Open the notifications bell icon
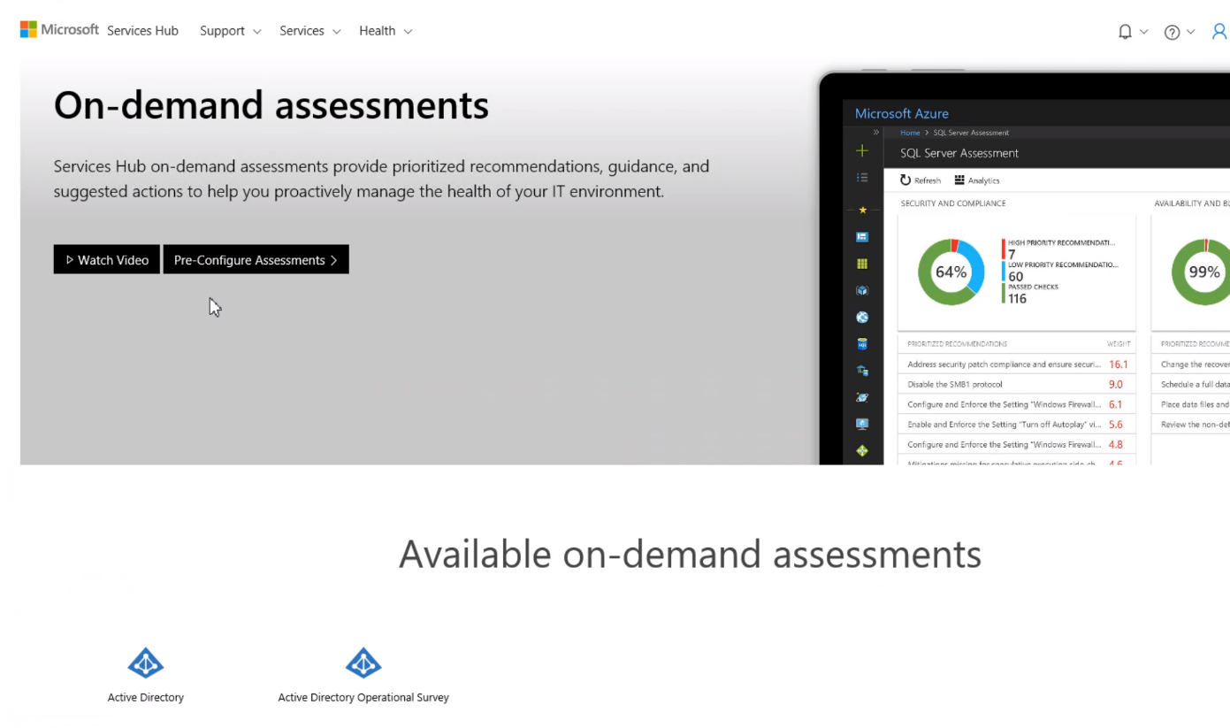Image resolution: width=1230 pixels, height=728 pixels. tap(1125, 32)
